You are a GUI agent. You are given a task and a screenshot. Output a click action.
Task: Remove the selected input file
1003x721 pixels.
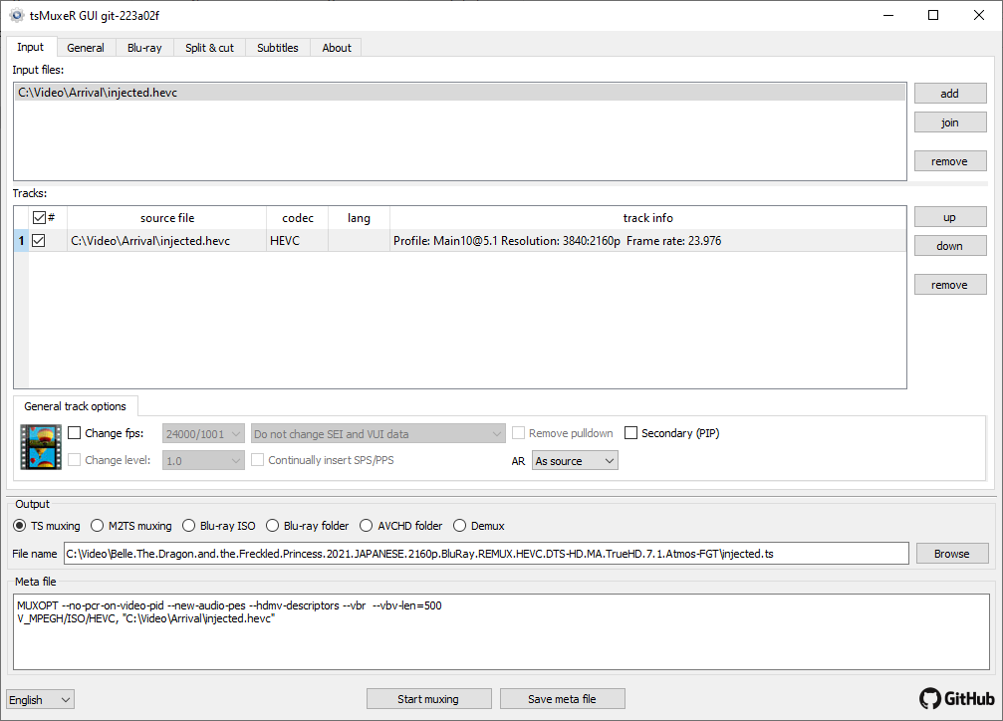click(950, 161)
